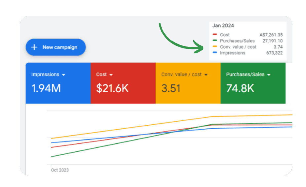Click the red Cost legend swatch
This screenshot has width=306, height=187.
click(215, 35)
